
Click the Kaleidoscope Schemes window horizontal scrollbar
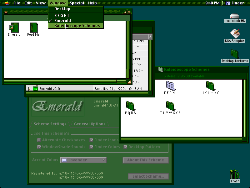tap(182, 139)
